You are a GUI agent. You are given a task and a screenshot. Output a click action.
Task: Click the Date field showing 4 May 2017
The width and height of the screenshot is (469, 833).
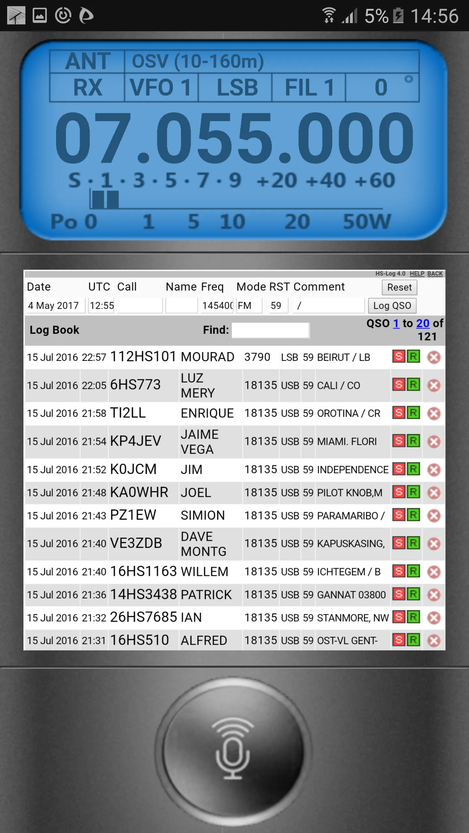pyautogui.click(x=56, y=306)
